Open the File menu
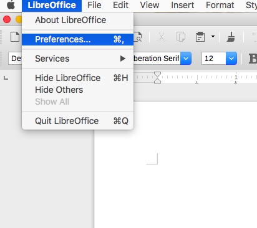Screen dimensions: 257x228 point(94,5)
